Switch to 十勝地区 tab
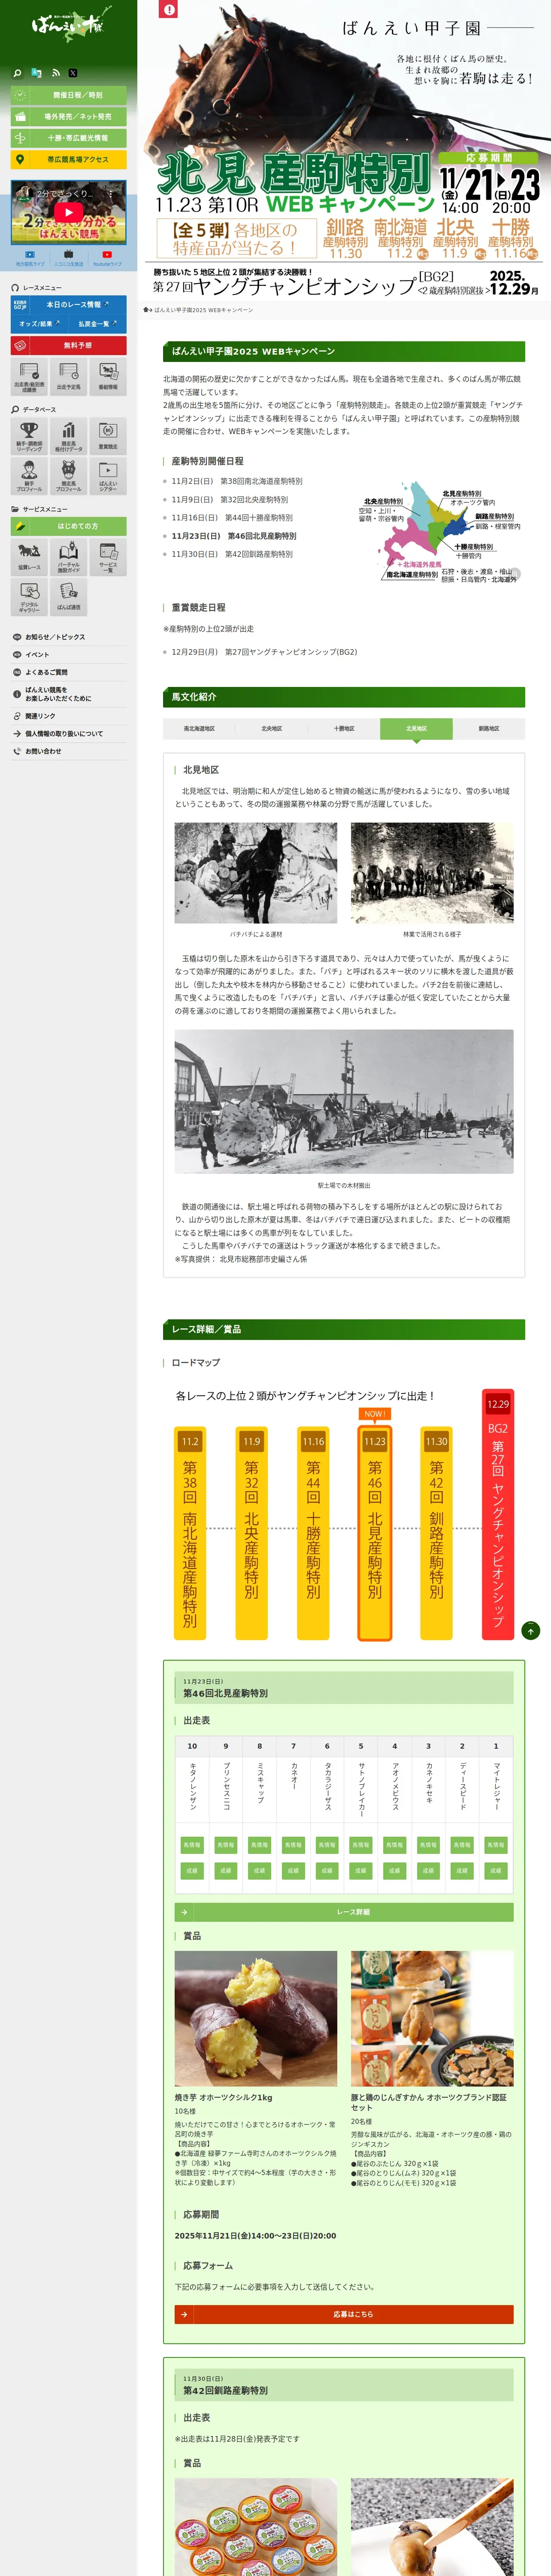This screenshot has height=2576, width=551. (344, 729)
